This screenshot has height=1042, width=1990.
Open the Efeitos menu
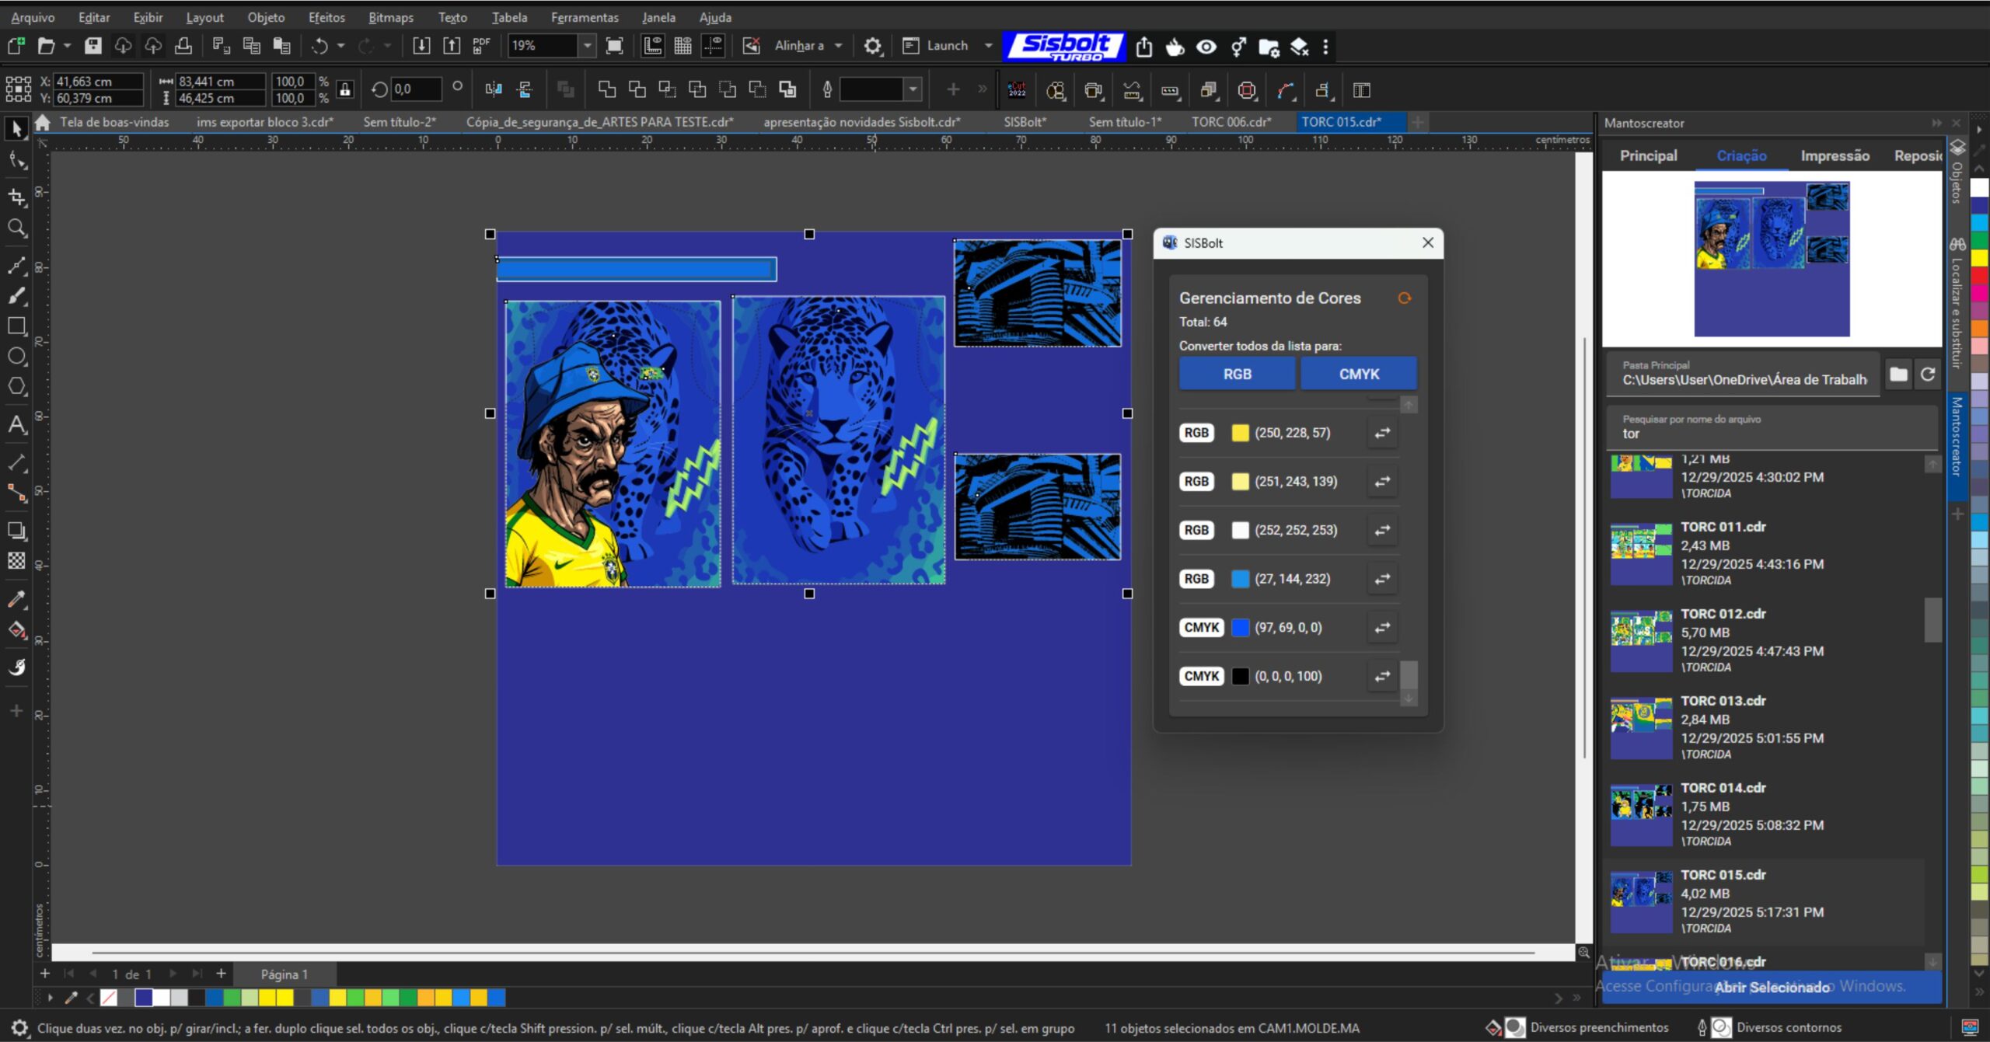point(326,17)
